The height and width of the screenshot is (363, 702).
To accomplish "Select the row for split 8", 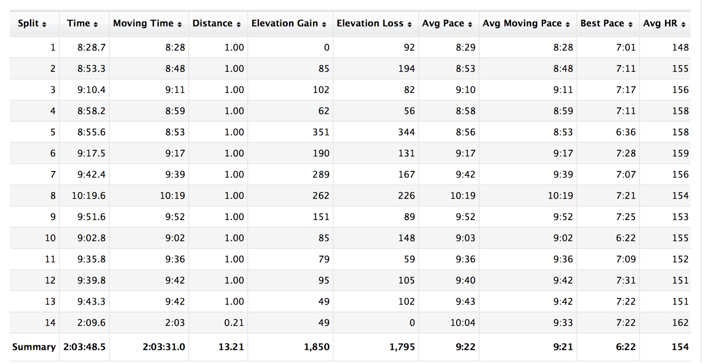I will [x=350, y=196].
